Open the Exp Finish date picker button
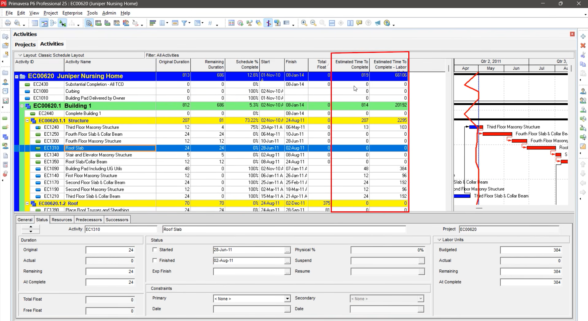 coord(287,272)
